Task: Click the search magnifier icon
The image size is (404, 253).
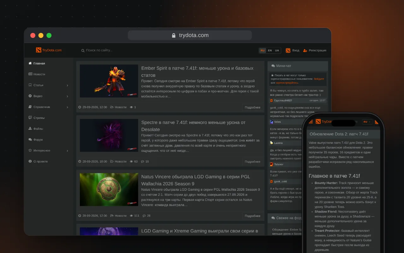Action: point(83,51)
